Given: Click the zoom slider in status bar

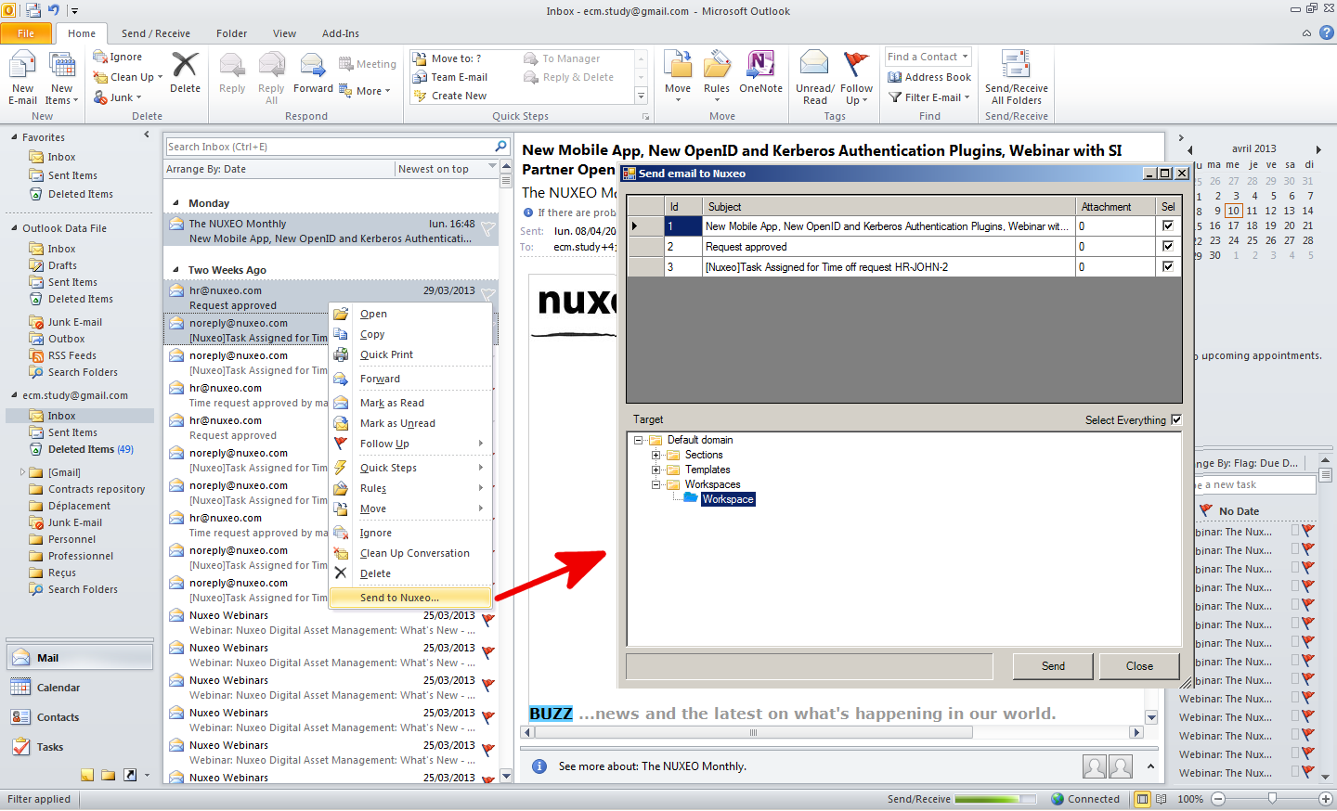Looking at the screenshot, I should (x=1272, y=799).
